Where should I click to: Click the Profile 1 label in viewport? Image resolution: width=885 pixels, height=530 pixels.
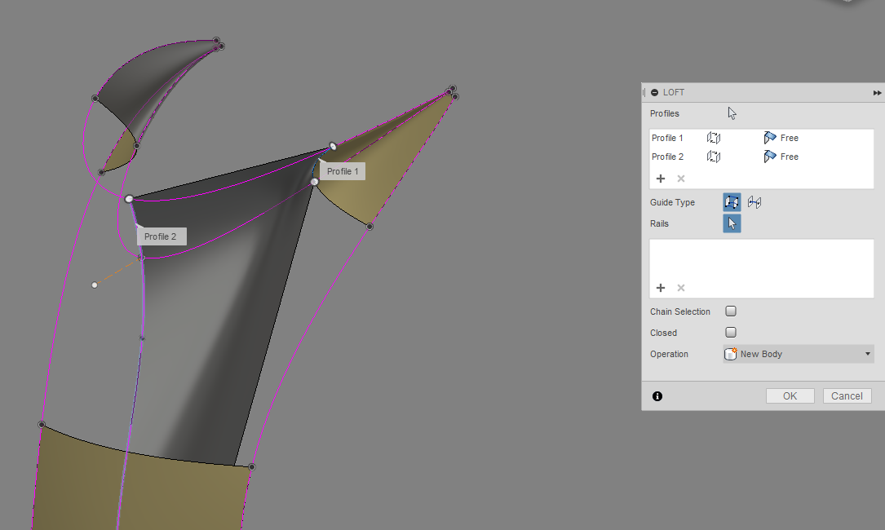click(343, 171)
